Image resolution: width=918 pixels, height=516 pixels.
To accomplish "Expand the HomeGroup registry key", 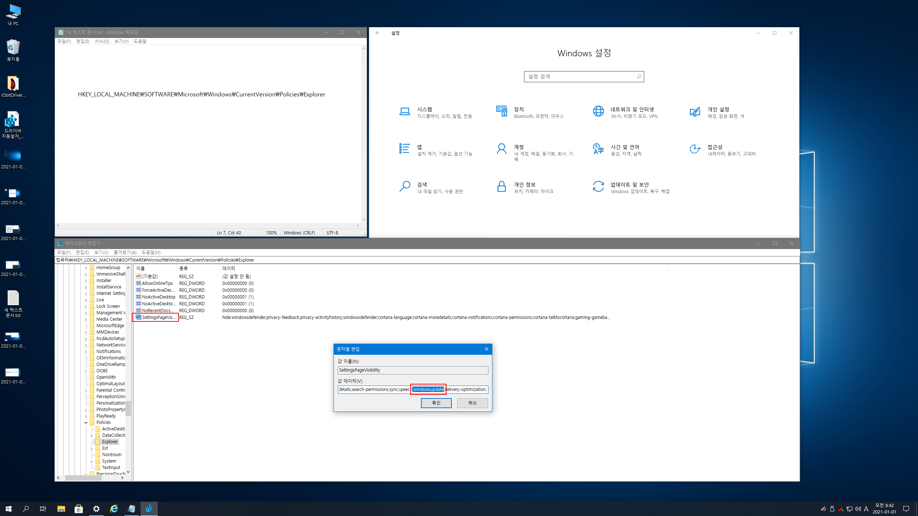I will 86,268.
